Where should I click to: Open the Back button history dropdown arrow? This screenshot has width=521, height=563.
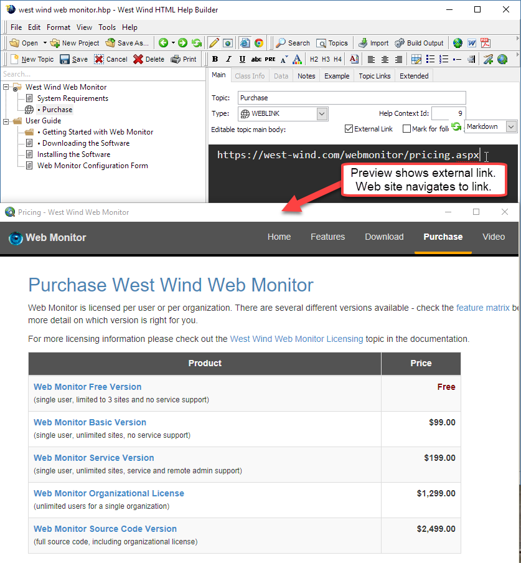(x=173, y=43)
